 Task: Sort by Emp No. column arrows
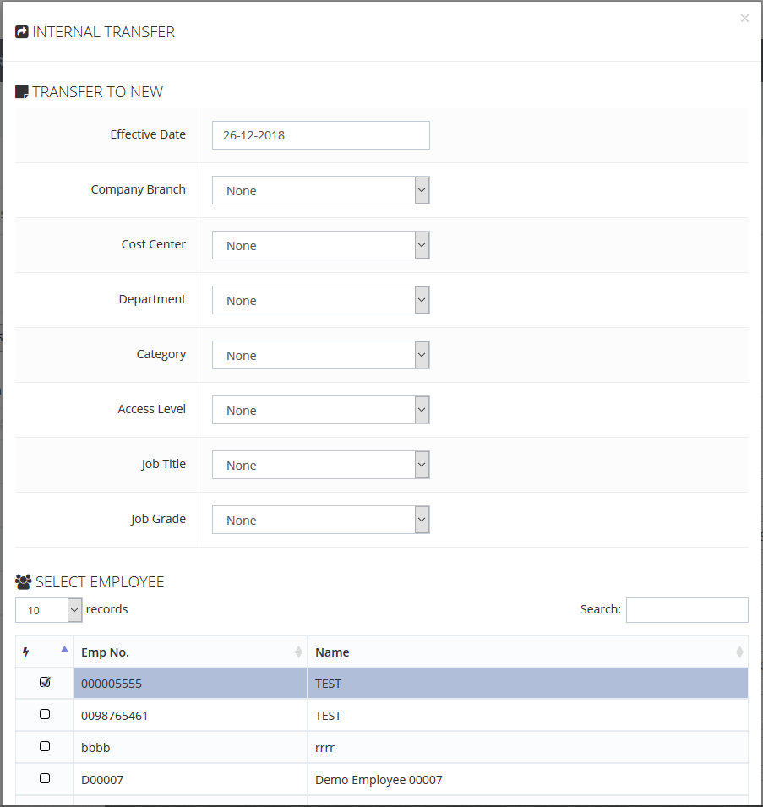pyautogui.click(x=298, y=652)
